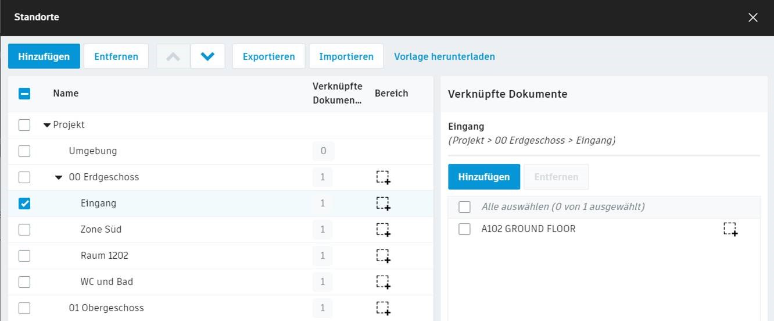The height and width of the screenshot is (321, 774).
Task: Click the area icon for 01 Obergeschoss
Action: click(383, 308)
